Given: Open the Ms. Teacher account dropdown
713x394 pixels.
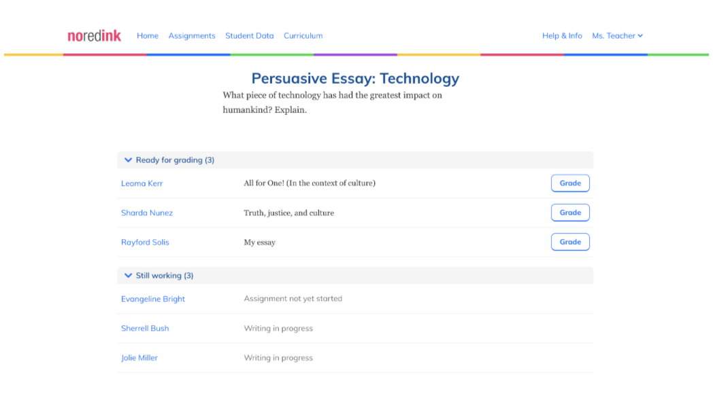Looking at the screenshot, I should click(617, 36).
